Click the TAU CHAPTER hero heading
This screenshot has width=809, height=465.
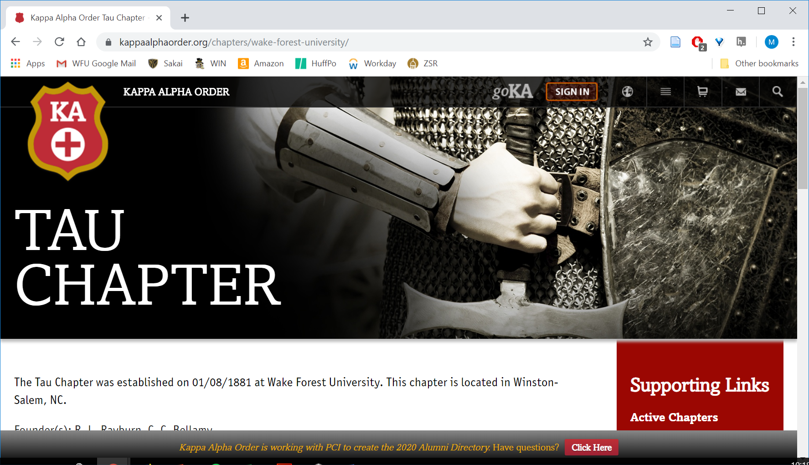pos(148,257)
